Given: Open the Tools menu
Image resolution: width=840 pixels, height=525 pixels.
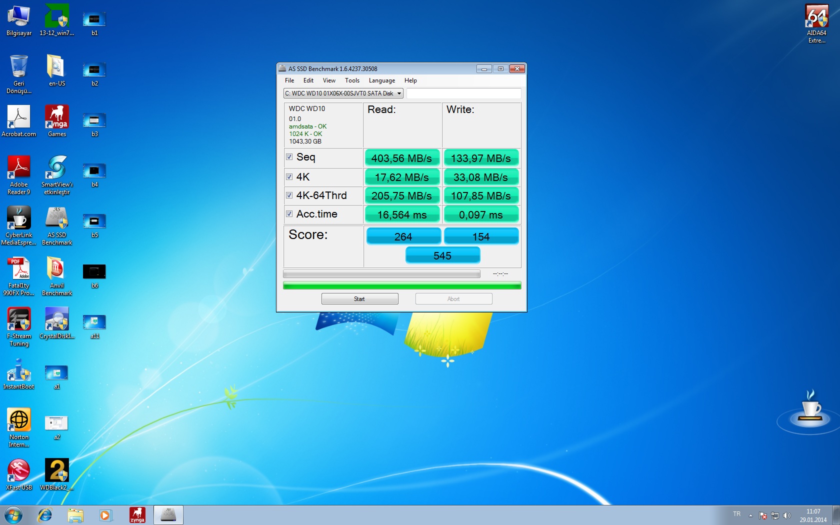Looking at the screenshot, I should [x=352, y=80].
